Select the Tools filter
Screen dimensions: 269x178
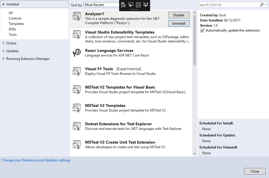click(x=13, y=35)
